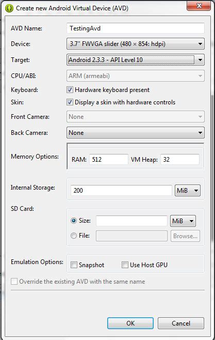The image size is (215, 340).
Task: Click the Internal Storage size field
Action: tap(121, 190)
